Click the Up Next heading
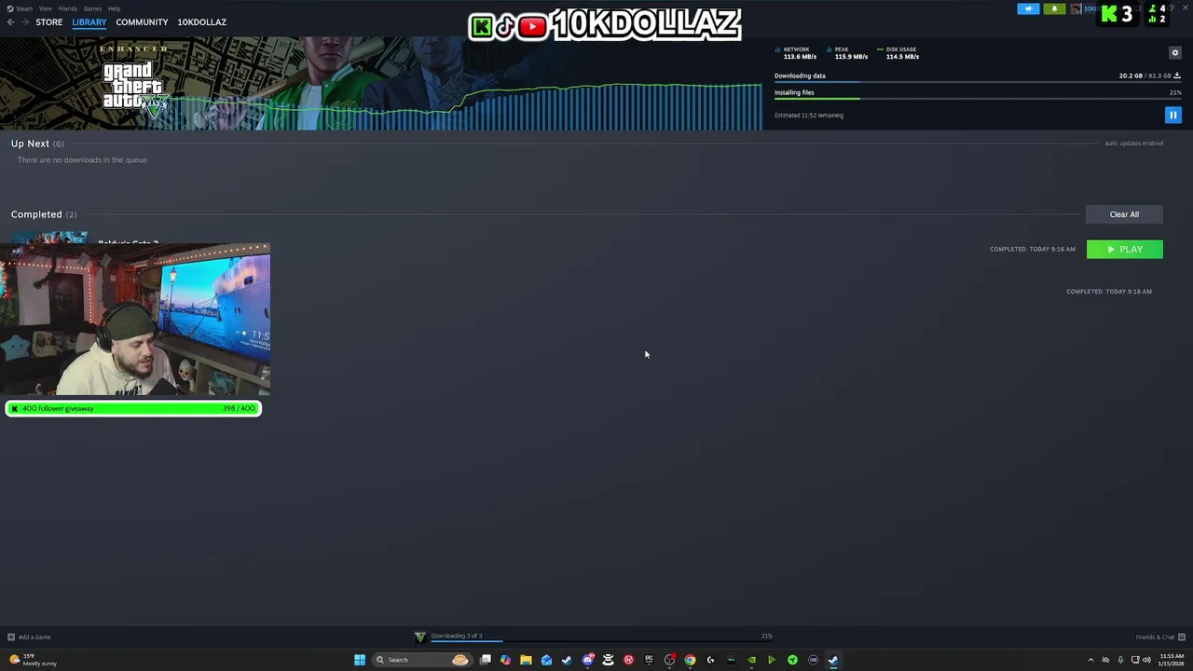 pyautogui.click(x=30, y=144)
